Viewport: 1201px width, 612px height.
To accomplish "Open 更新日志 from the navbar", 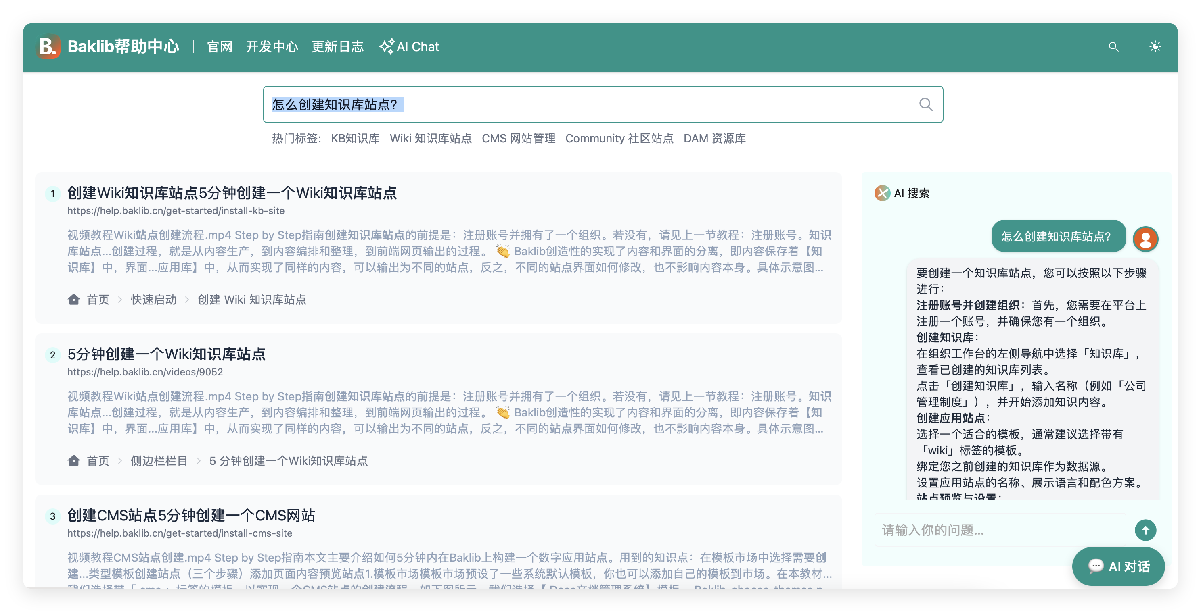I will point(338,47).
